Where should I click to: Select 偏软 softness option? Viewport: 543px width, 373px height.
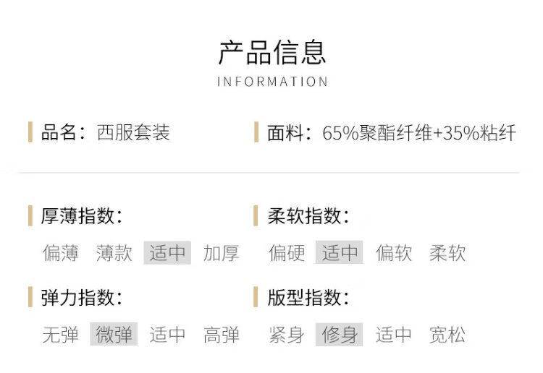[394, 253]
